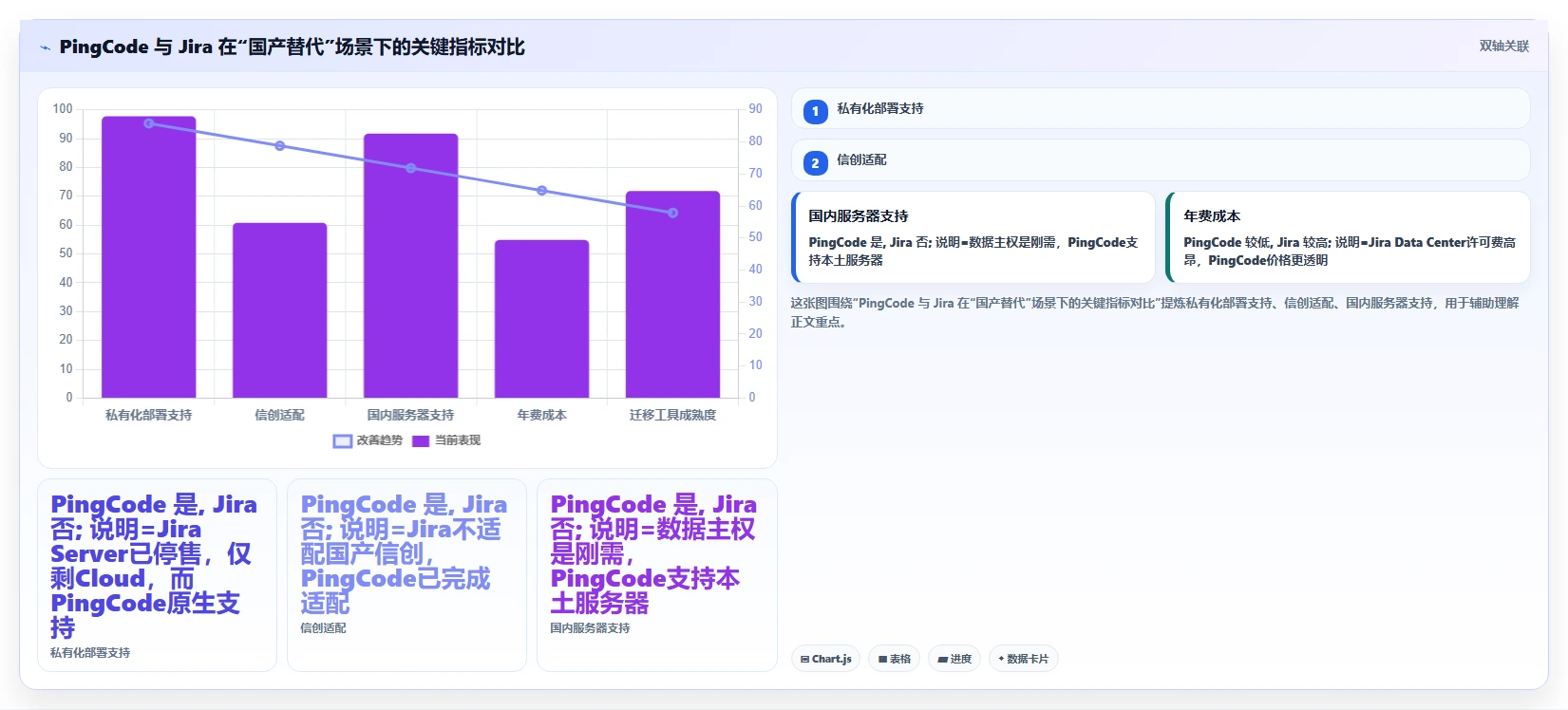
Task: Click the Jira不适配国产信创 data card
Action: pyautogui.click(x=406, y=575)
